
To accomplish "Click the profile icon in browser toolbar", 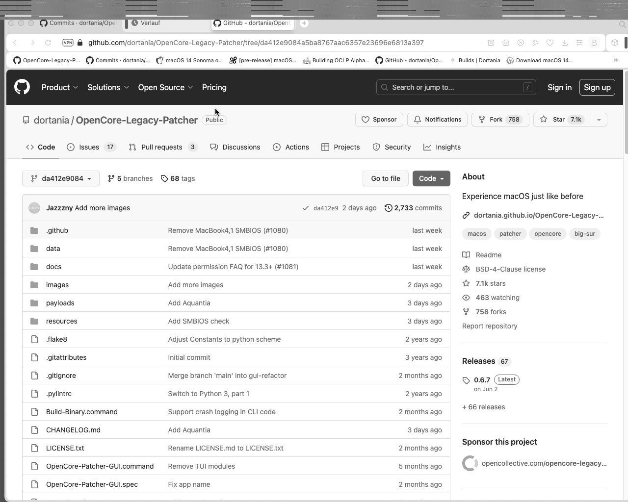I will point(594,43).
